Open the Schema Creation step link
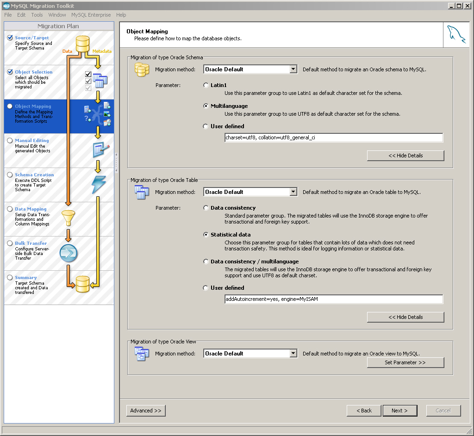Image resolution: width=474 pixels, height=436 pixels. pos(34,175)
